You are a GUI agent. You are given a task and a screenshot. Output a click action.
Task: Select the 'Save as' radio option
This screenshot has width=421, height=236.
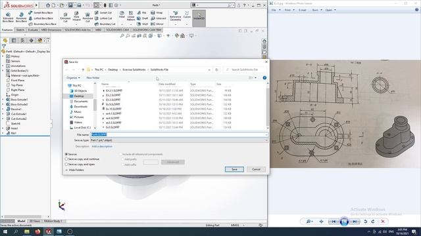[x=66, y=155]
